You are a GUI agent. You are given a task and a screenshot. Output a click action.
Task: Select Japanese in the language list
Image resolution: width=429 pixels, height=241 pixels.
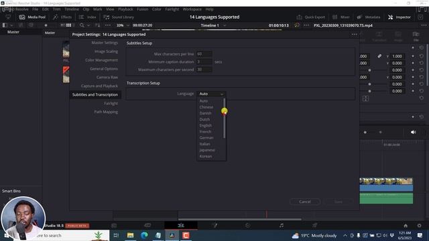(x=207, y=150)
